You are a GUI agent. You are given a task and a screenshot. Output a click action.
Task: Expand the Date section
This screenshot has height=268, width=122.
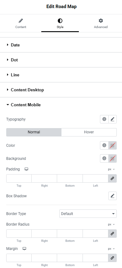pos(61,45)
